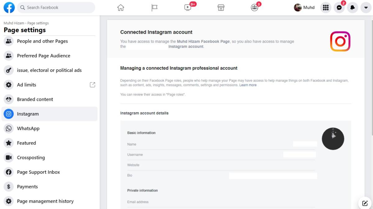
Task: Click the Basic information label
Action: tap(141, 133)
